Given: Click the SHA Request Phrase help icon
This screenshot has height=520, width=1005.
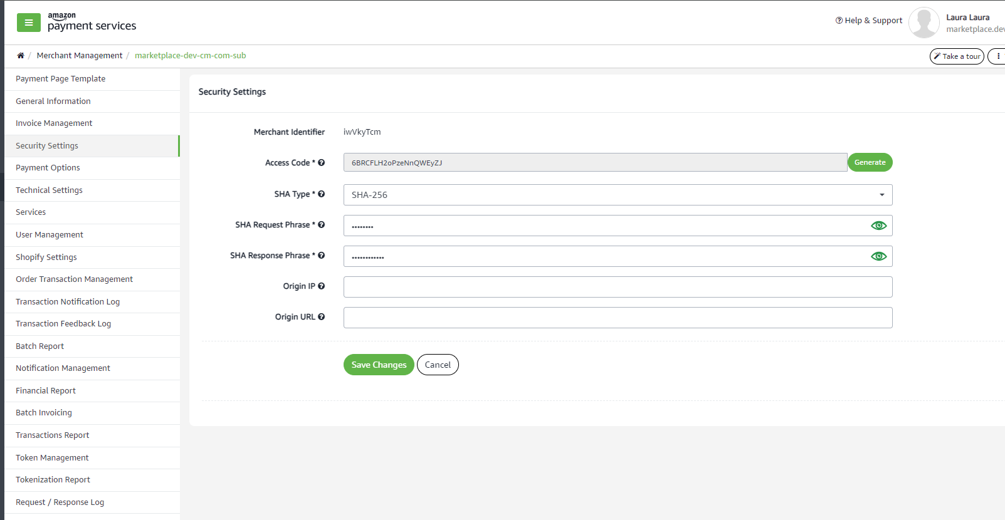Looking at the screenshot, I should (322, 225).
